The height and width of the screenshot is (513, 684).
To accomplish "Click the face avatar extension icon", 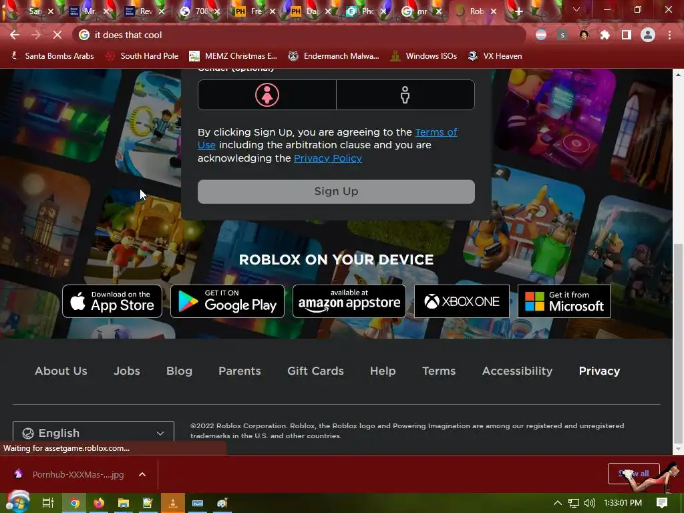I will click(584, 35).
